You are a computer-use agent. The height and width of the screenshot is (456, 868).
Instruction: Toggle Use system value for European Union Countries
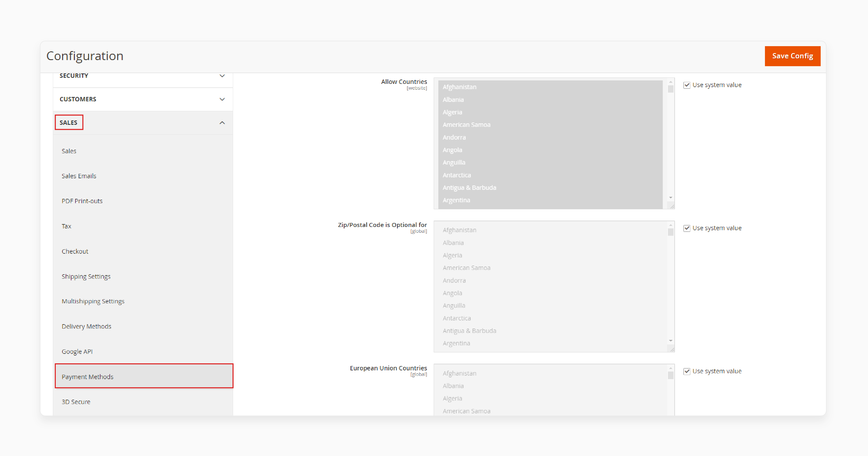click(x=687, y=370)
